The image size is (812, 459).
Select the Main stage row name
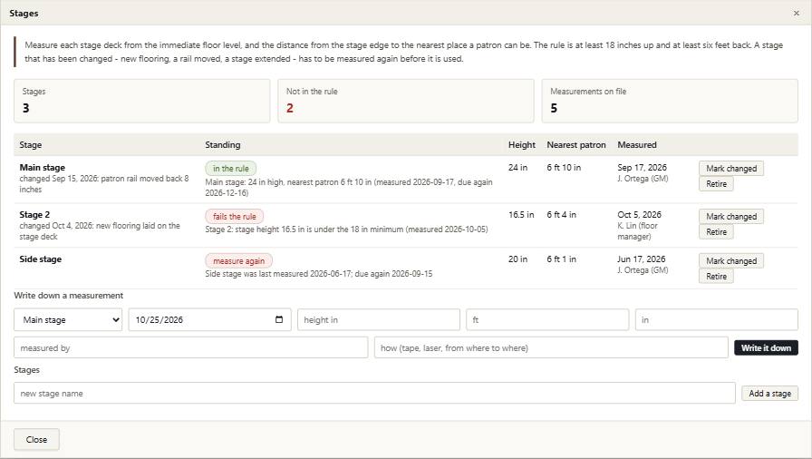pyautogui.click(x=43, y=167)
